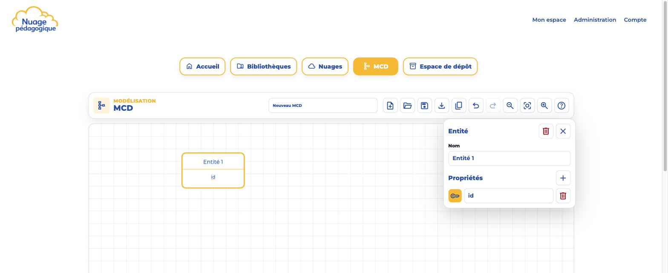Go to the Administration link
Image resolution: width=668 pixels, height=273 pixels.
click(595, 20)
